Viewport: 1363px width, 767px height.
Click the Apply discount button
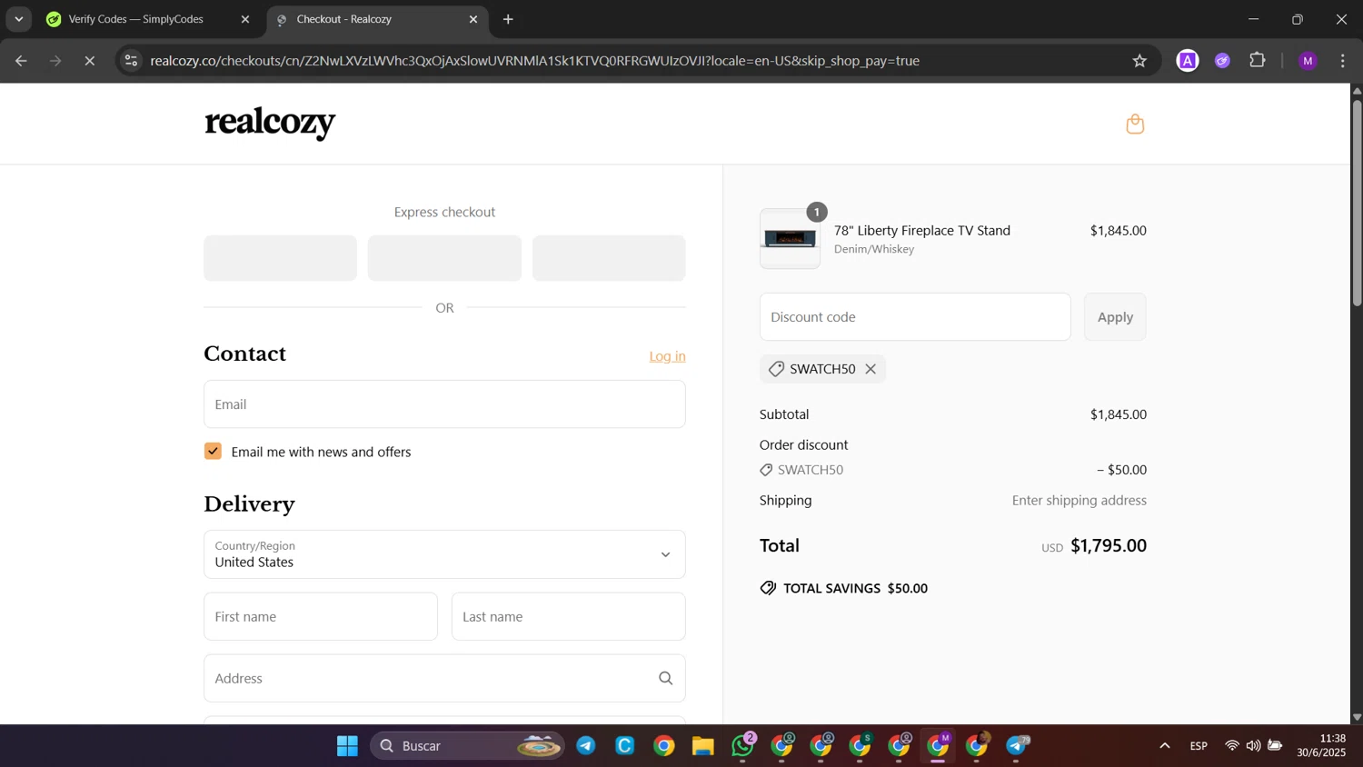1115,317
